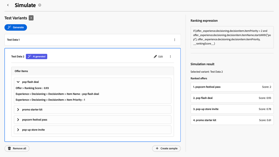This screenshot has height=157, width=279.
Task: Open the info icon next to Simulate
Action: pos(40,5)
